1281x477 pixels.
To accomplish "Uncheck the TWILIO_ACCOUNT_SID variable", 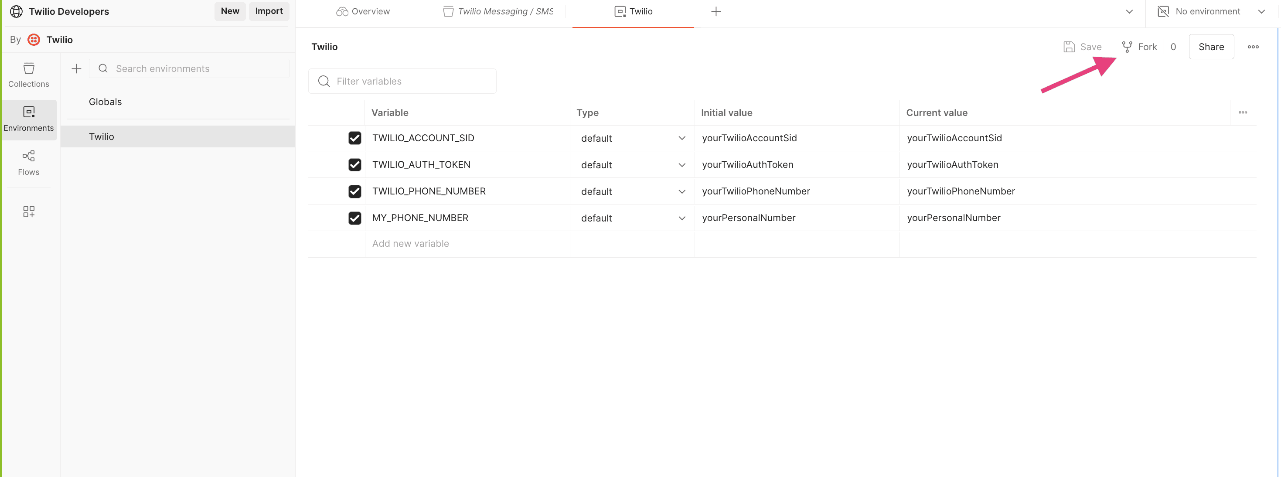I will [354, 138].
